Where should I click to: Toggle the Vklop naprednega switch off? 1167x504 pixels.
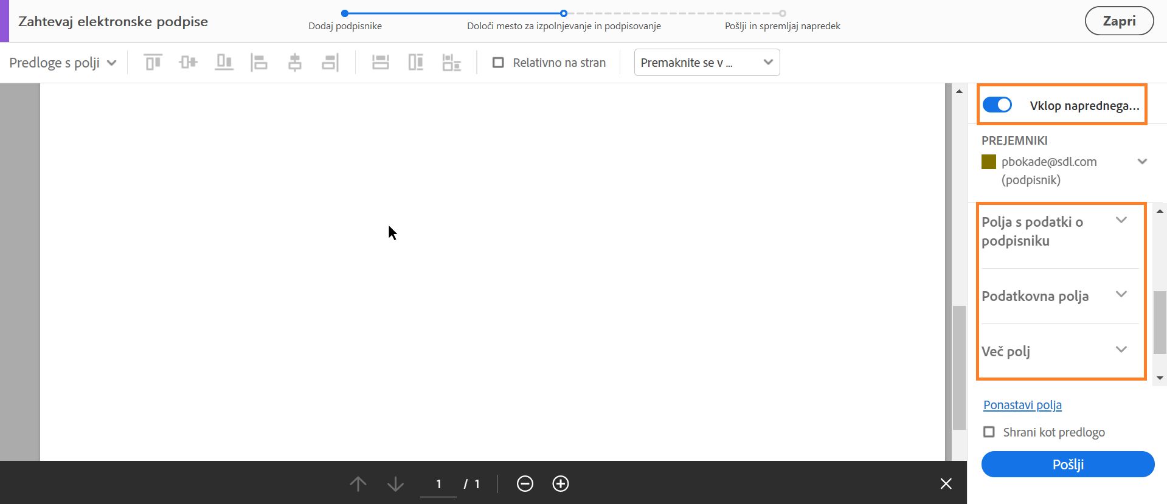point(997,105)
